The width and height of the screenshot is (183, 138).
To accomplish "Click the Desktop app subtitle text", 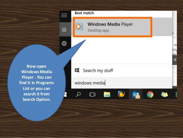I will click(x=98, y=30).
